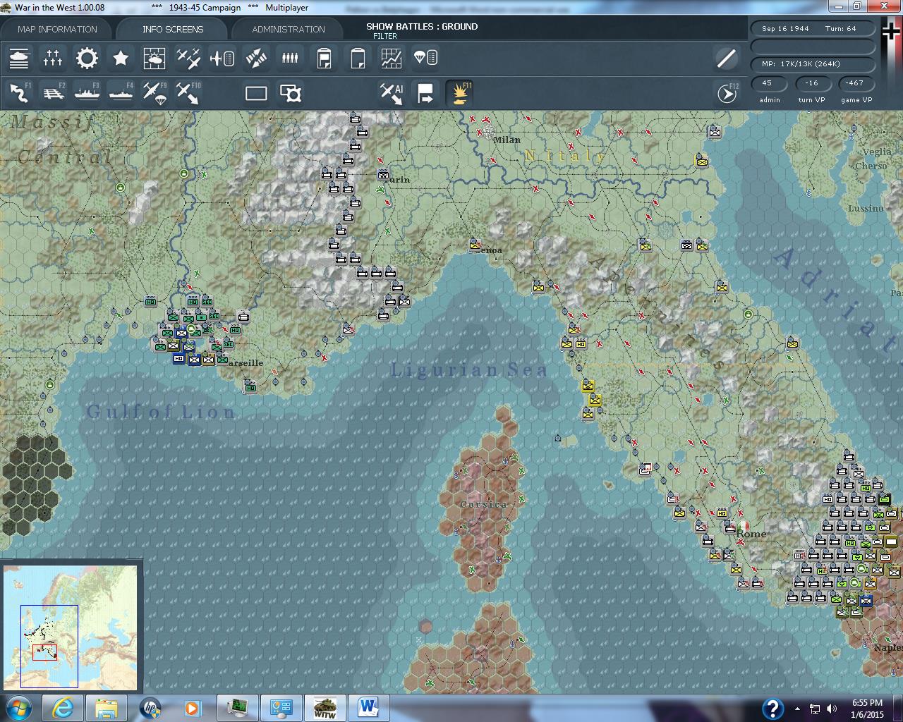Viewport: 903px width, 722px height.
Task: Open the media player taskbar icon
Action: coord(193,708)
